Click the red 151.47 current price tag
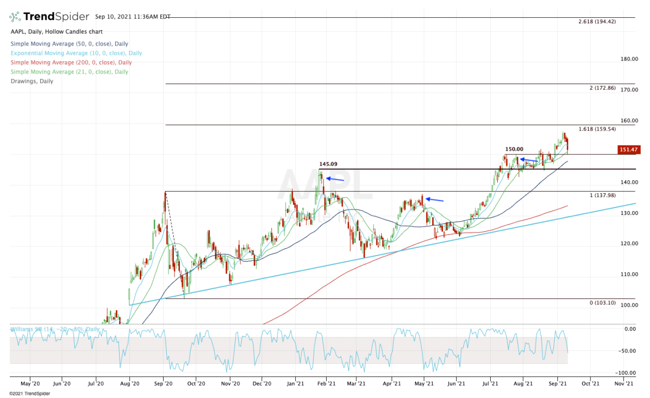650x398 pixels. (x=628, y=149)
